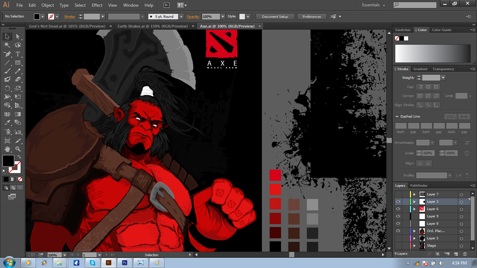Image resolution: width=477 pixels, height=268 pixels.
Task: Hide Layer 9 with its eye icon
Action: coord(398,216)
